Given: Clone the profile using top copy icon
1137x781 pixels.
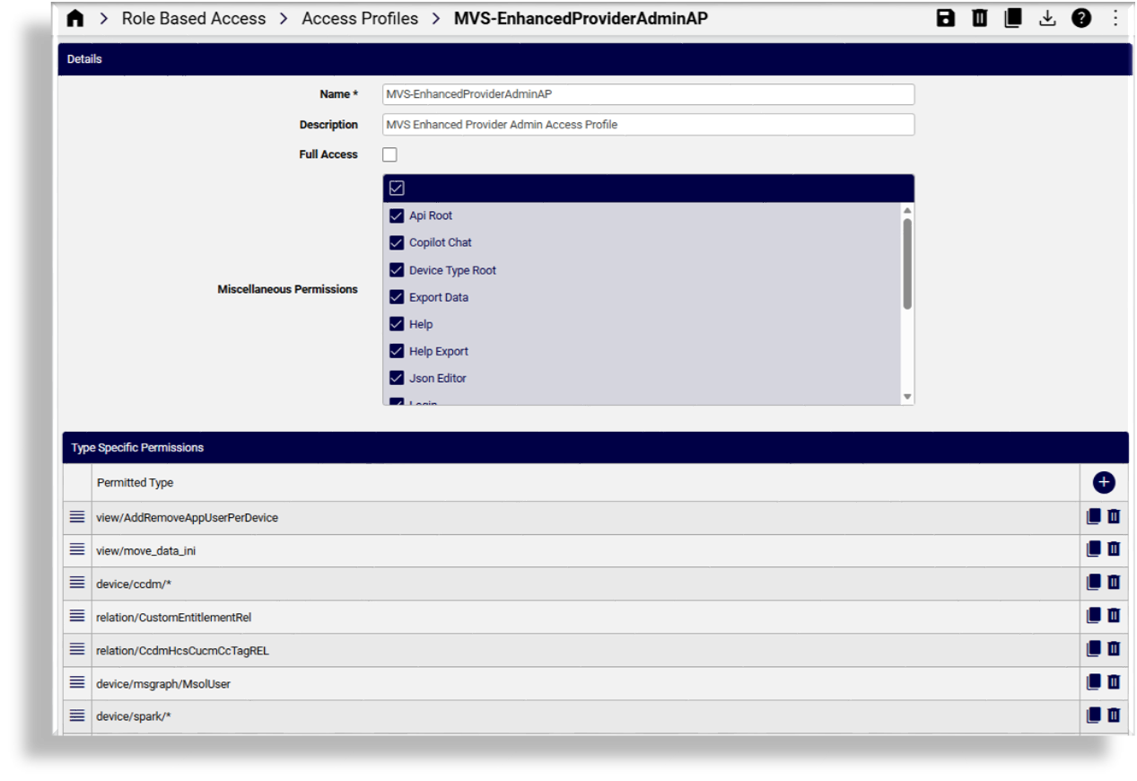Looking at the screenshot, I should [1013, 18].
